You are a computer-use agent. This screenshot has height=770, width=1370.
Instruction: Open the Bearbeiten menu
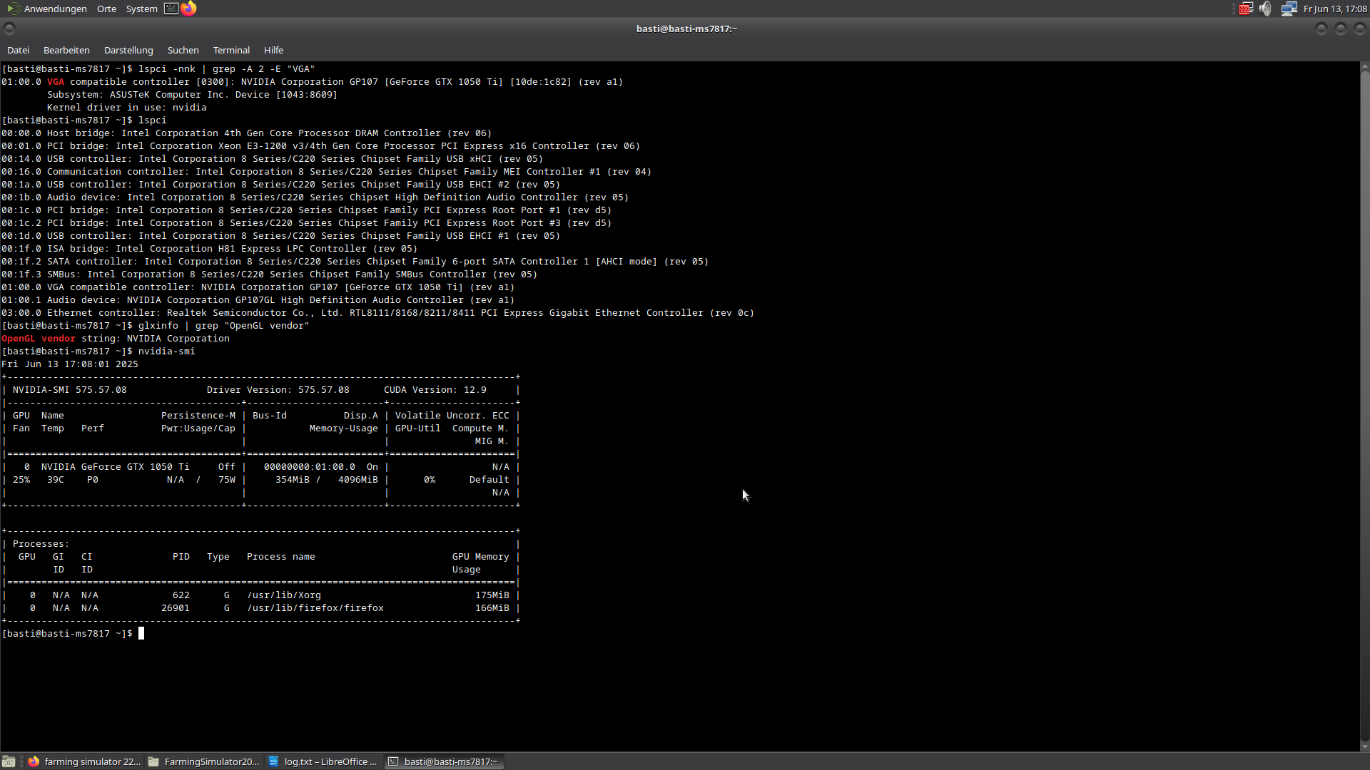(66, 50)
